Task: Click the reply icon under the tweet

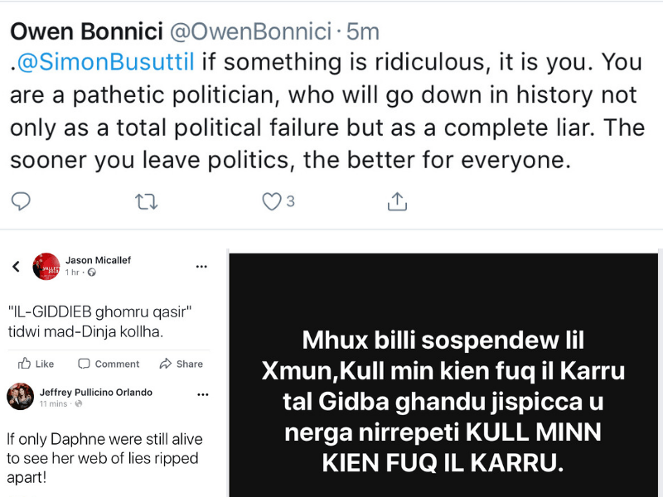Action: pos(22,200)
